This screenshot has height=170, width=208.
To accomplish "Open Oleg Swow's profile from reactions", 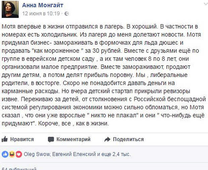I will (x=37, y=154).
